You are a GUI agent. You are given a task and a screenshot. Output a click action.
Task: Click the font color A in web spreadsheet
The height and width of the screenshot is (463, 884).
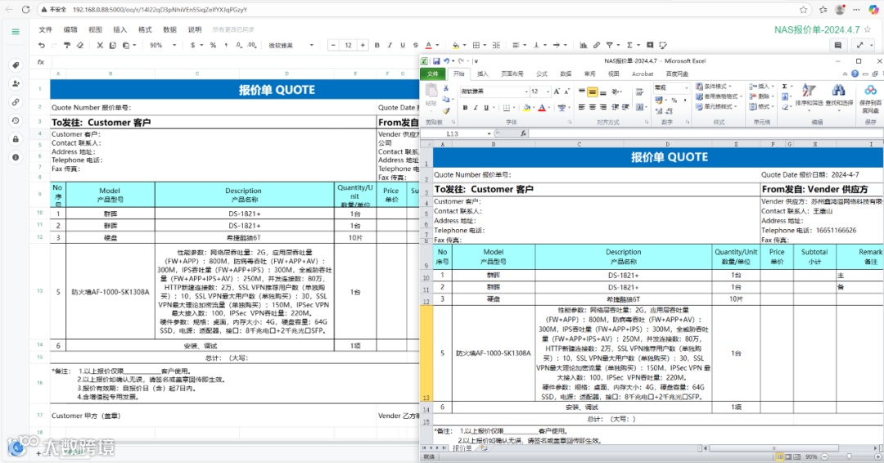pos(428,45)
